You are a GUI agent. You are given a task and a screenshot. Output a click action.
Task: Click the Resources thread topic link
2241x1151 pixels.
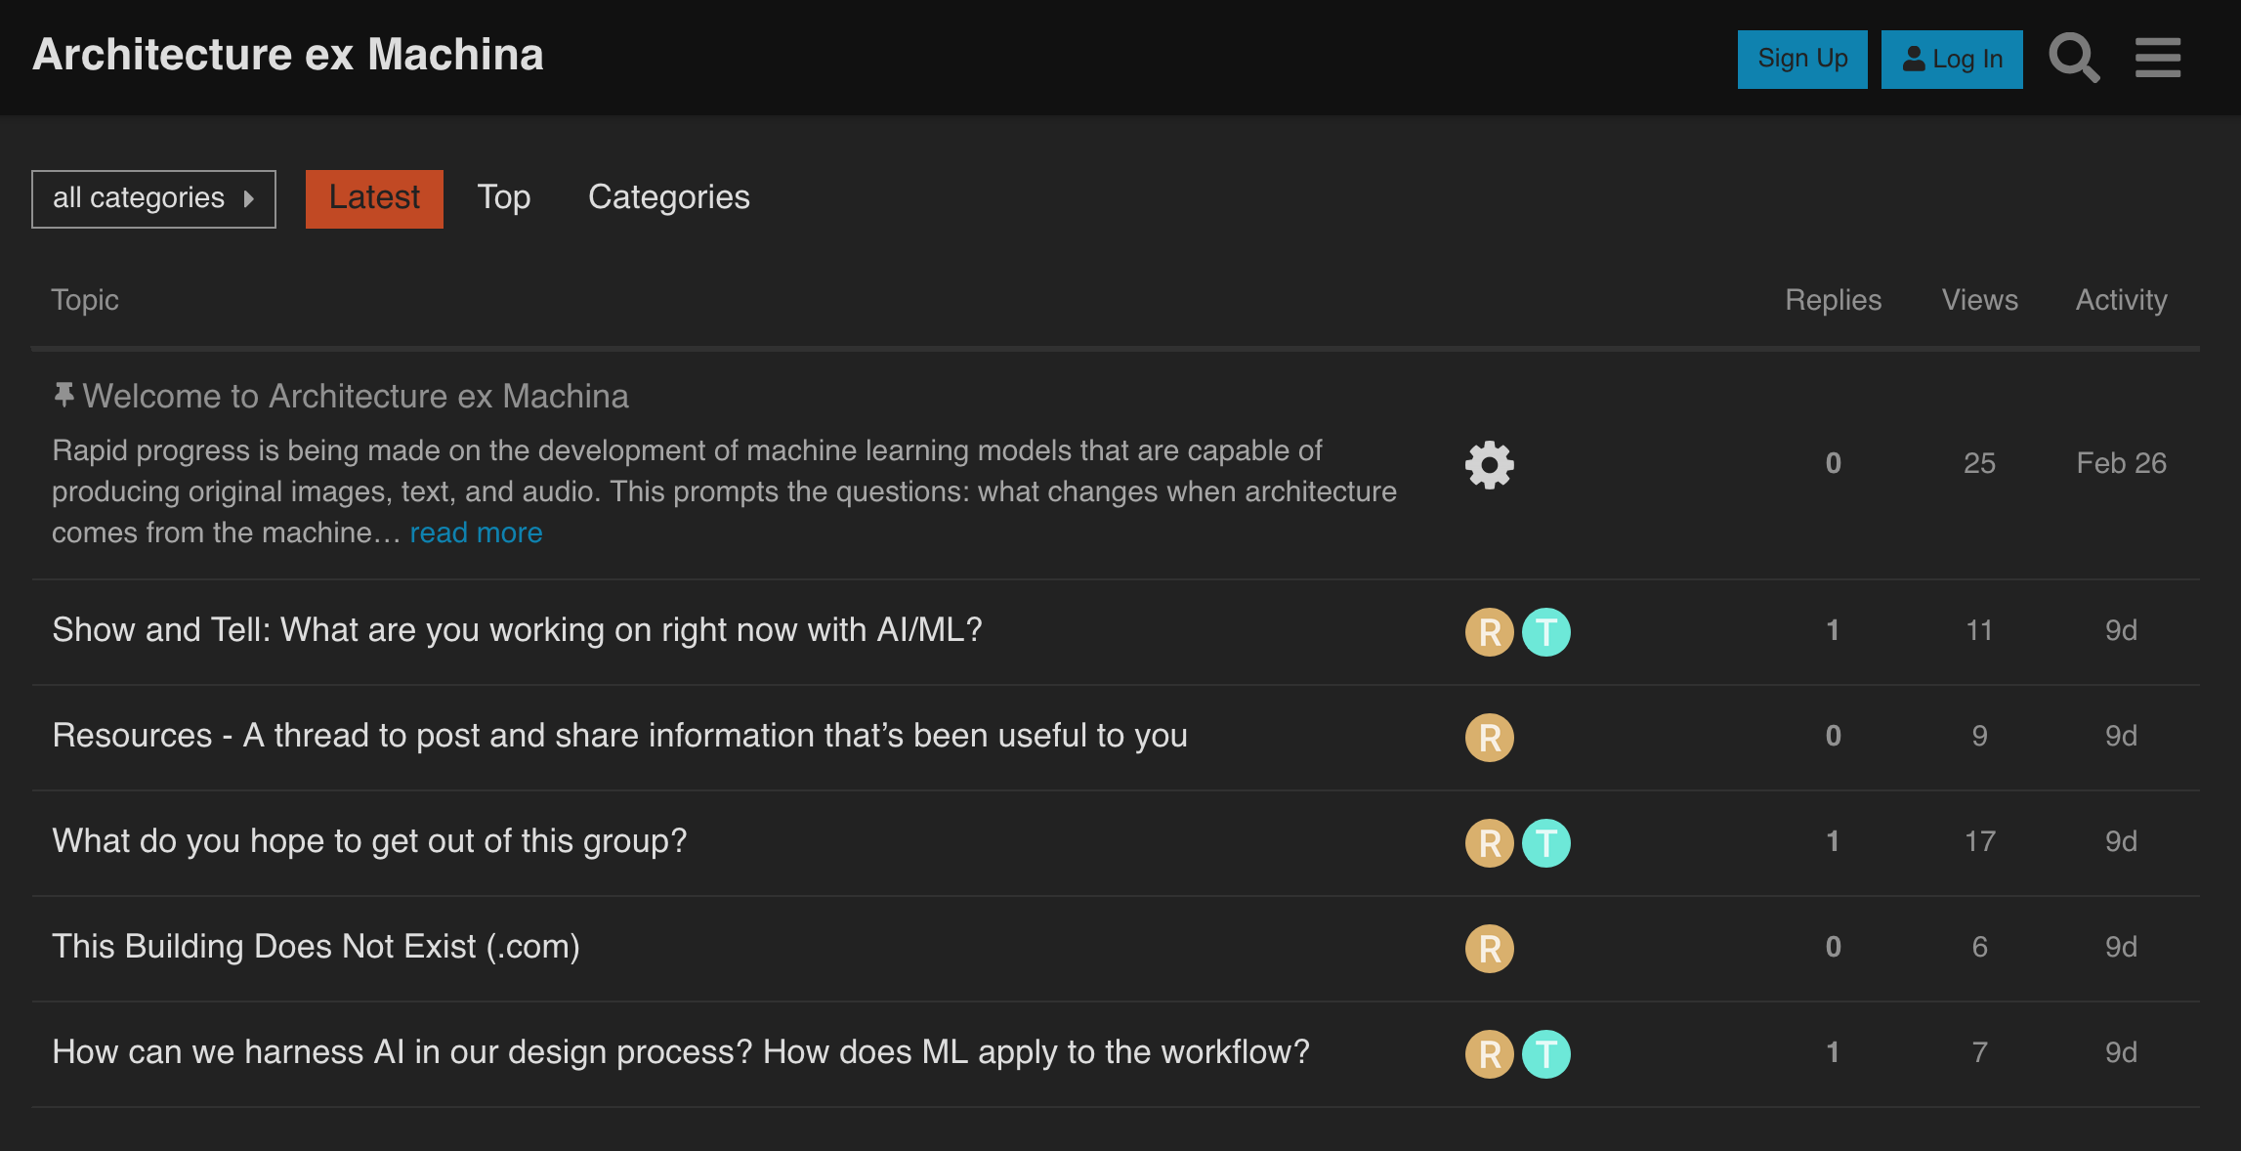pyautogui.click(x=620, y=734)
